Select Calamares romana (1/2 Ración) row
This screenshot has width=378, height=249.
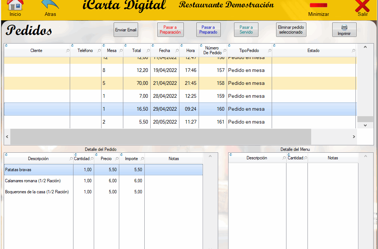[x=103, y=181]
